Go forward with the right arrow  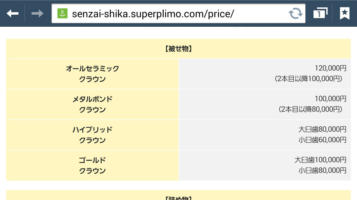[37, 14]
